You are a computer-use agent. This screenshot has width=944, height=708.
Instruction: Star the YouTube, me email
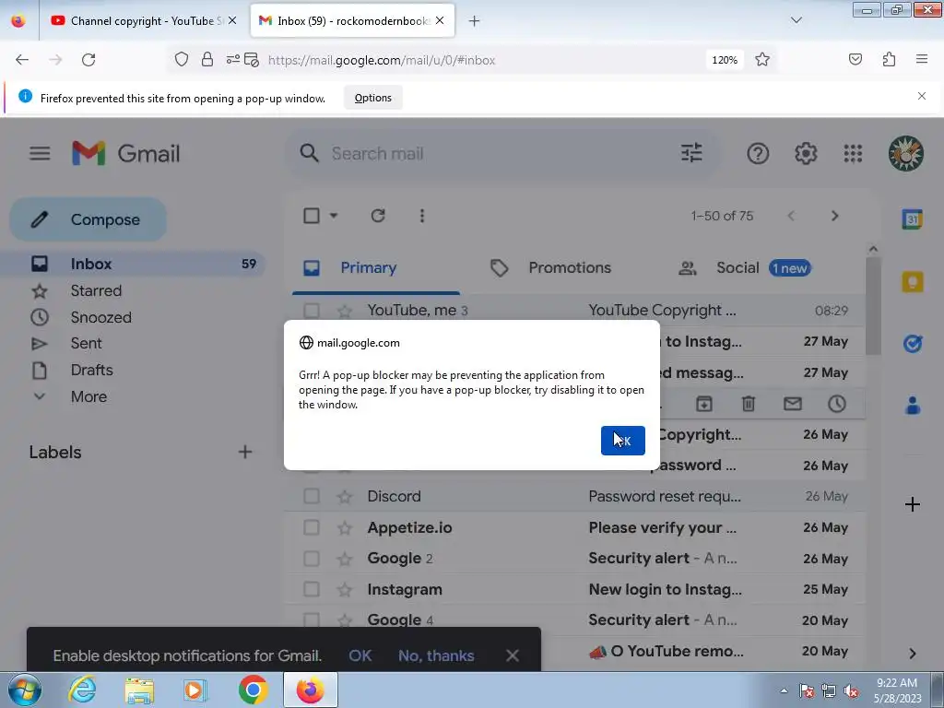[x=345, y=311]
